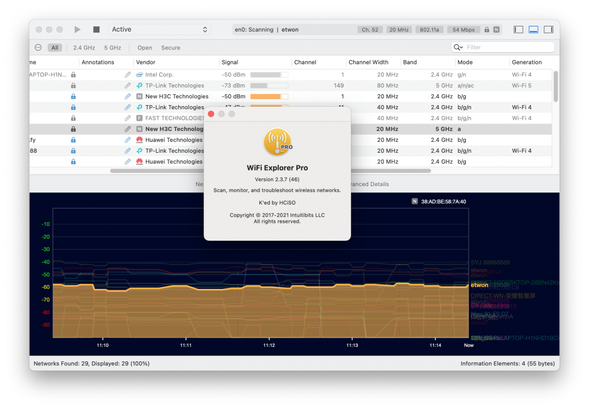This screenshot has width=589, height=409.
Task: Toggle the bottom panel layout icon
Action: click(x=533, y=29)
